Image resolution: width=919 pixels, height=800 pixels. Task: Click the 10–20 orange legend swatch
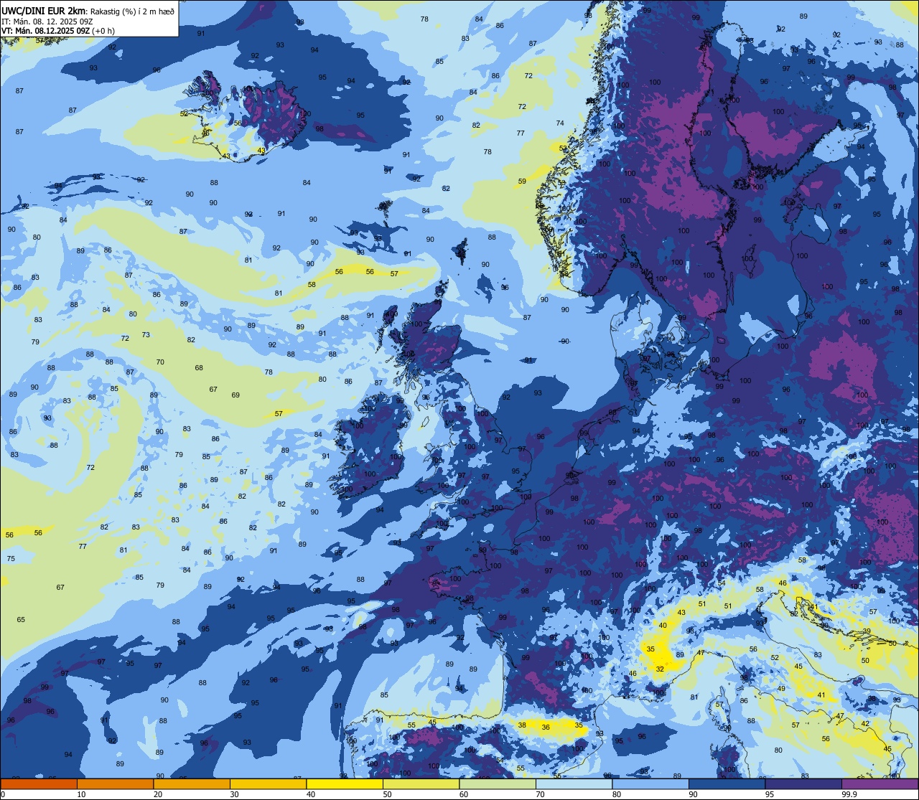coord(115,783)
